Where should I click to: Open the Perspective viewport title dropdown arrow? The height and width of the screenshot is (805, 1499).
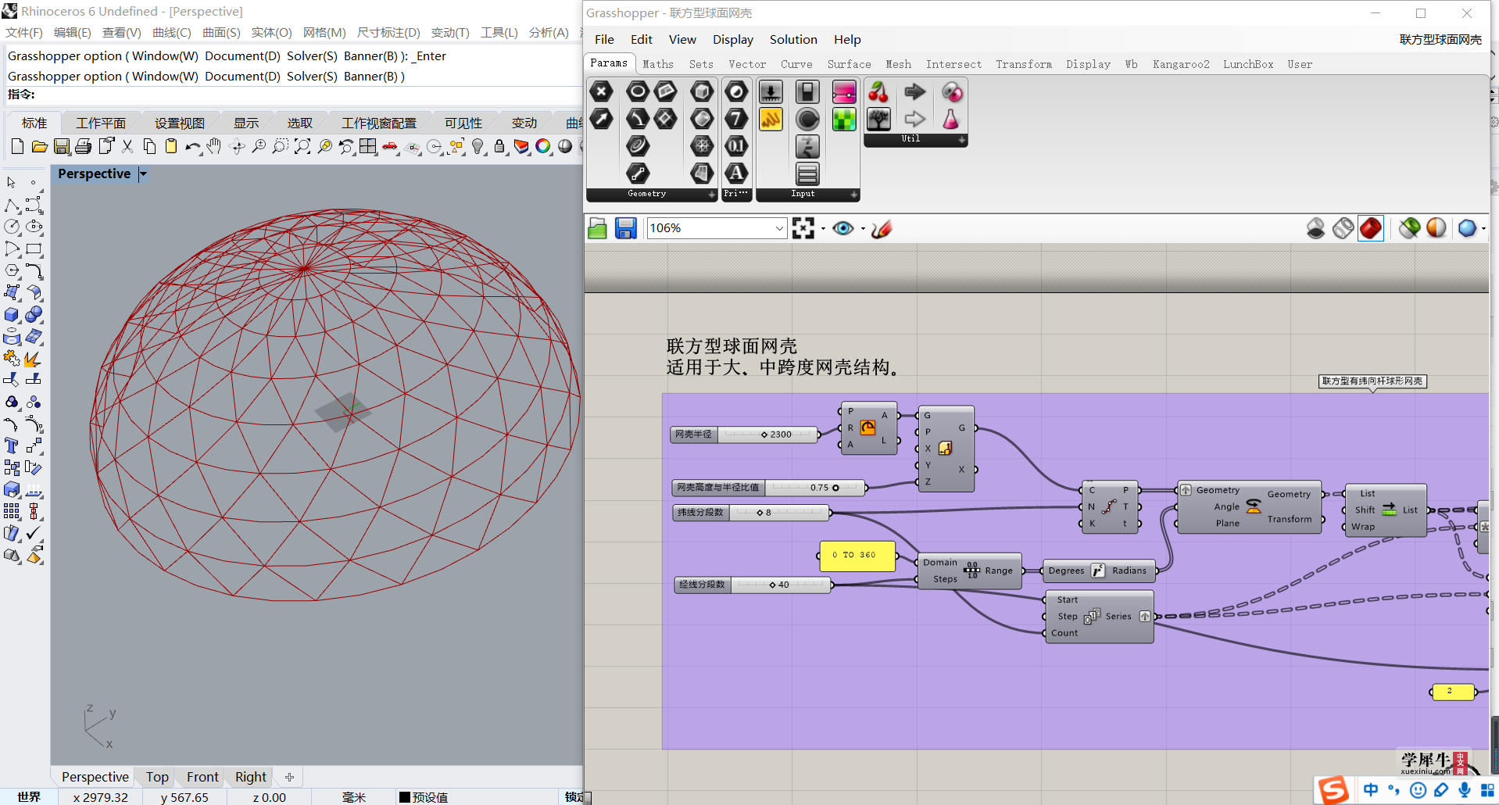coord(143,174)
